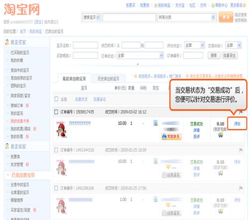Image resolution: width=249 pixels, height=220 pixels.
Task: Click the 批量导出 button
Action: (230, 55)
